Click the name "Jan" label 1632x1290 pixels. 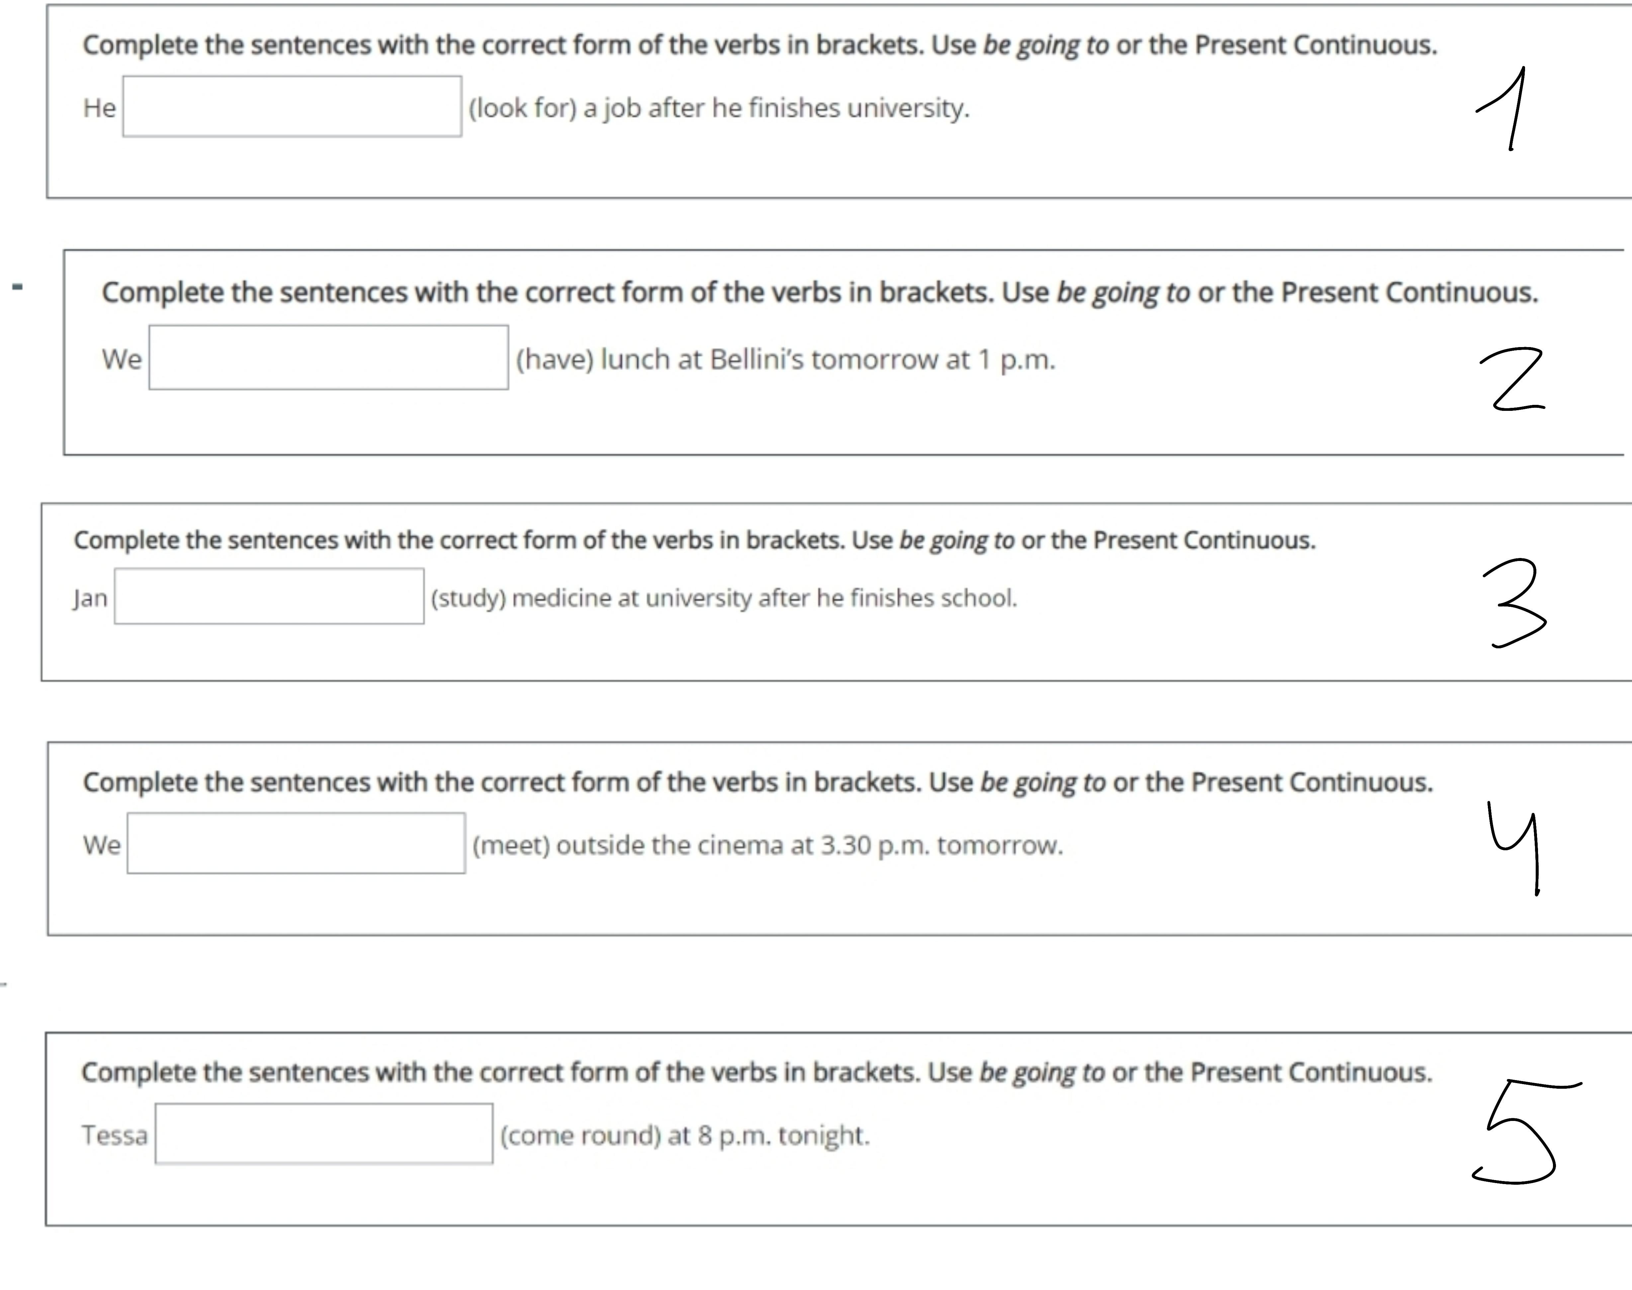coord(91,598)
